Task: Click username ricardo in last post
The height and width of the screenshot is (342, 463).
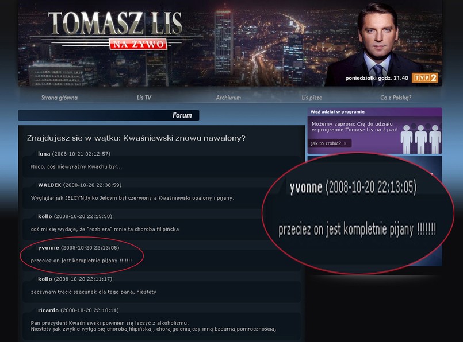Action: click(x=48, y=310)
